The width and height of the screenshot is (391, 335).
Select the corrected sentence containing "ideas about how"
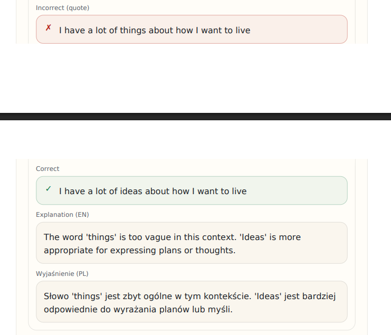click(152, 191)
